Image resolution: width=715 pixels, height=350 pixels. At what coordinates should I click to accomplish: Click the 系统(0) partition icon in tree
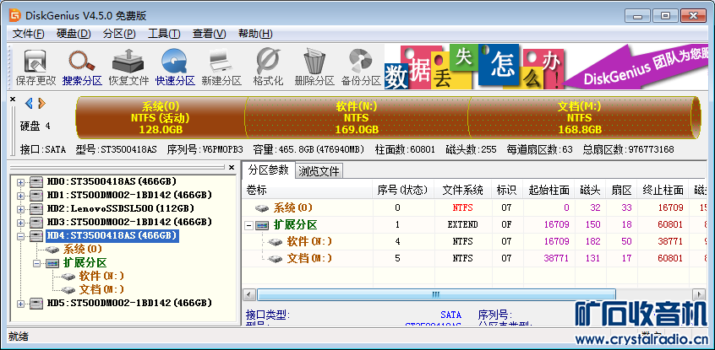[x=53, y=249]
